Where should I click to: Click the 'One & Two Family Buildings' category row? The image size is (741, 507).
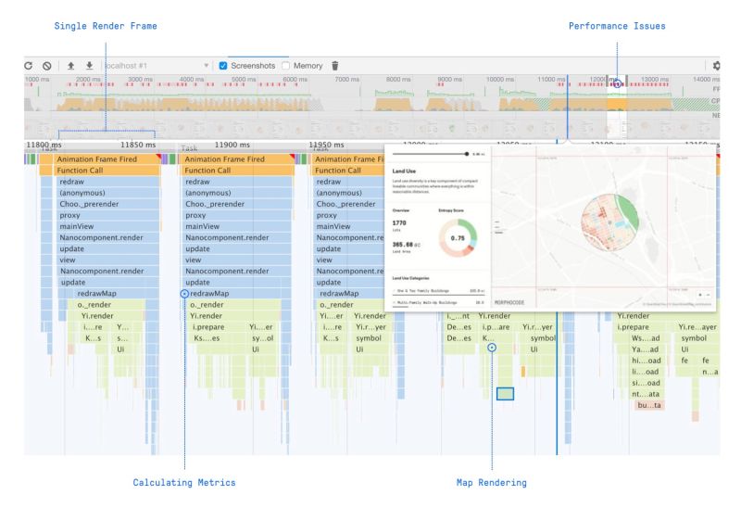coord(438,291)
